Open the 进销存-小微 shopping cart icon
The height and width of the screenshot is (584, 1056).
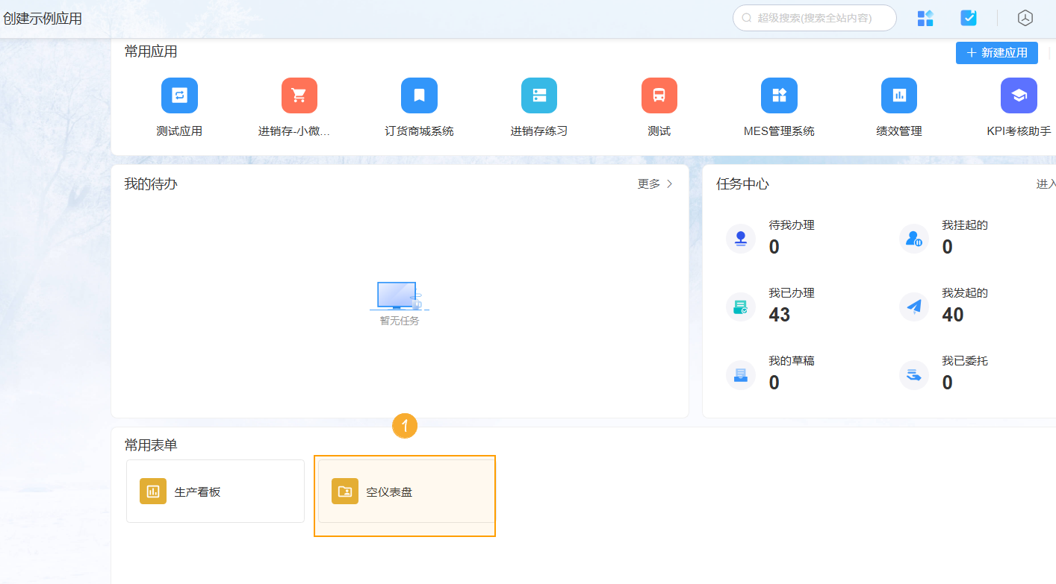click(x=299, y=95)
